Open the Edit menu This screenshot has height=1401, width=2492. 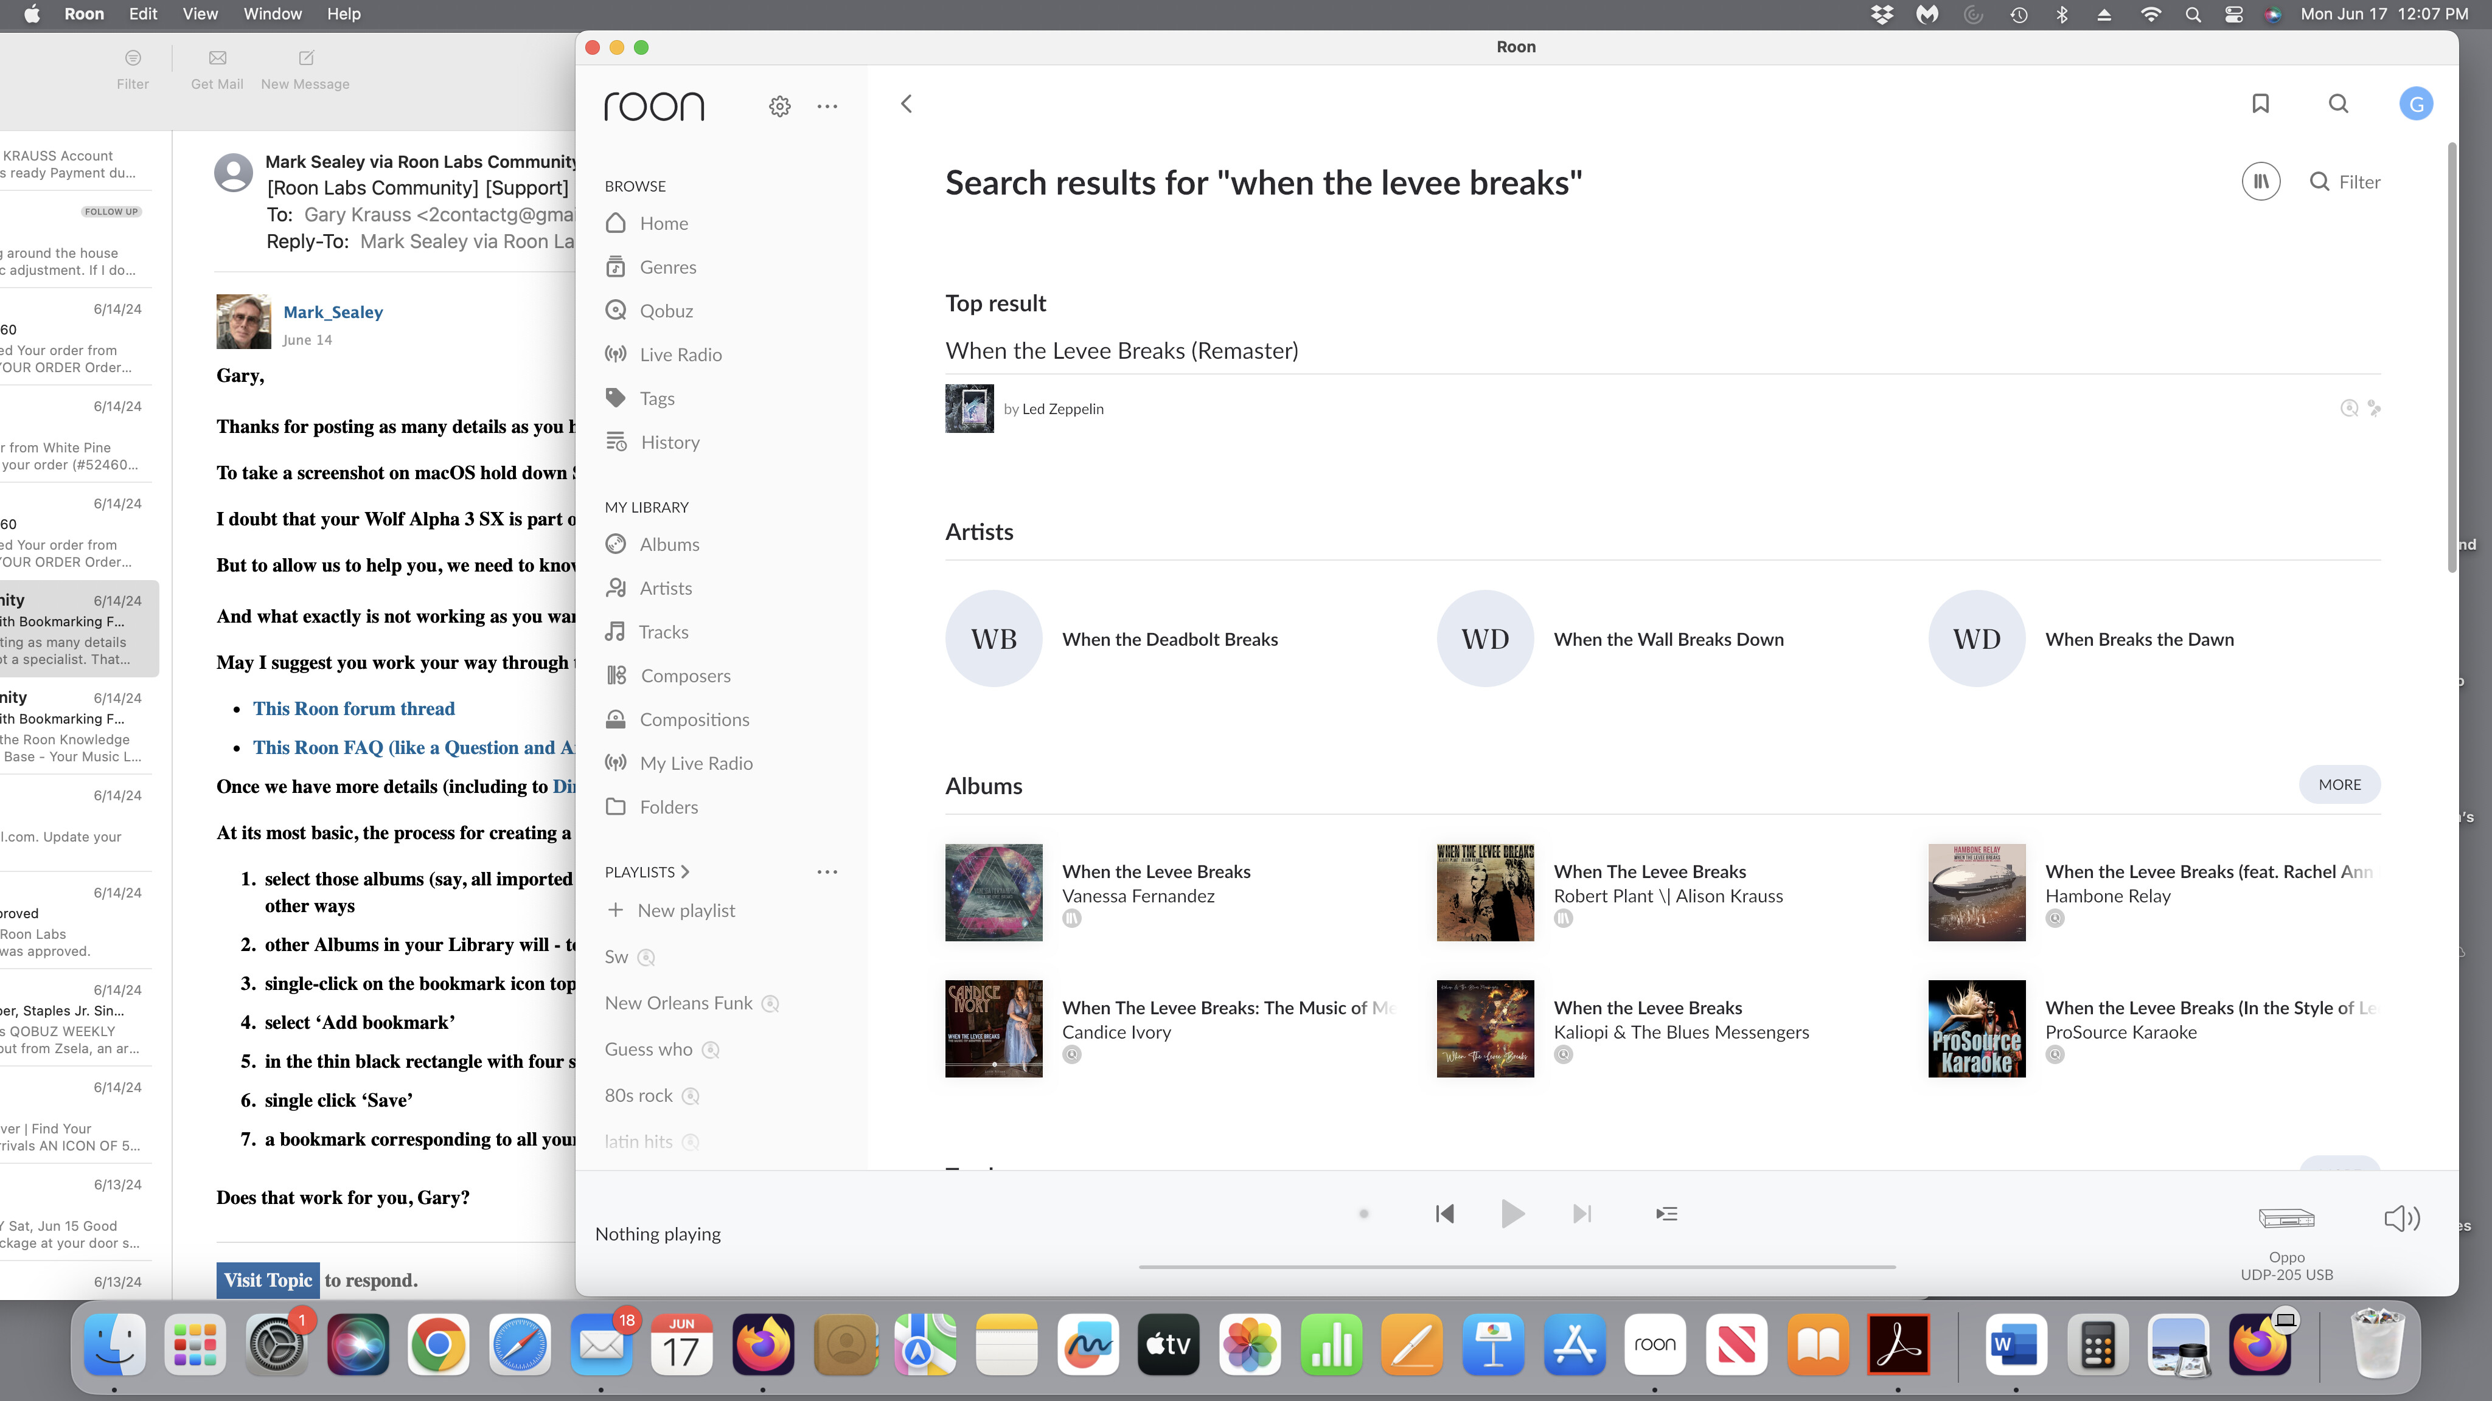142,13
